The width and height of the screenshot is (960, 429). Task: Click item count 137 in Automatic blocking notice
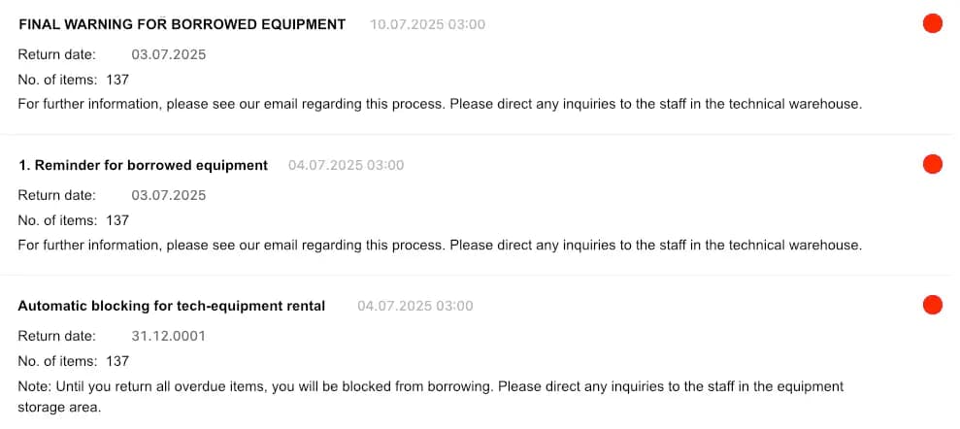click(x=117, y=361)
